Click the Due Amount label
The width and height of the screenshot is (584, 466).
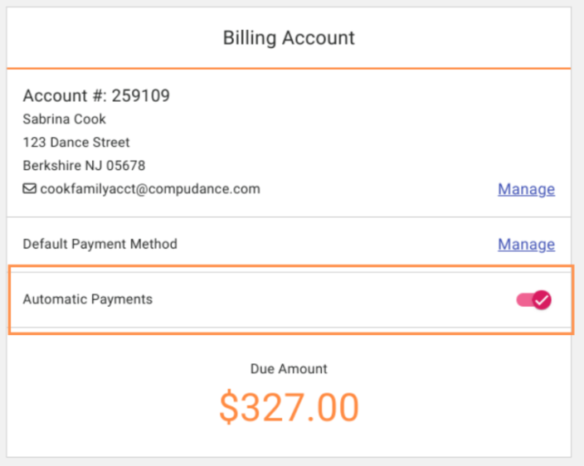pos(289,369)
